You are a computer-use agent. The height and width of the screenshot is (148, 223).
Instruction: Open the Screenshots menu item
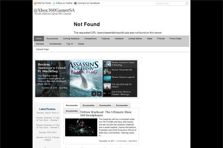(x=55, y=44)
